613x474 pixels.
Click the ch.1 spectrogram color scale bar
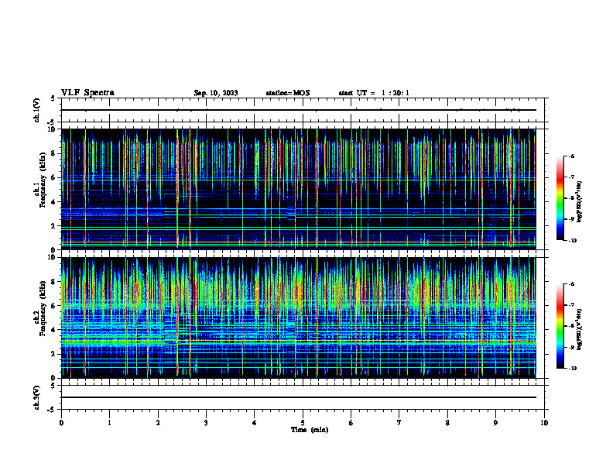coord(560,198)
